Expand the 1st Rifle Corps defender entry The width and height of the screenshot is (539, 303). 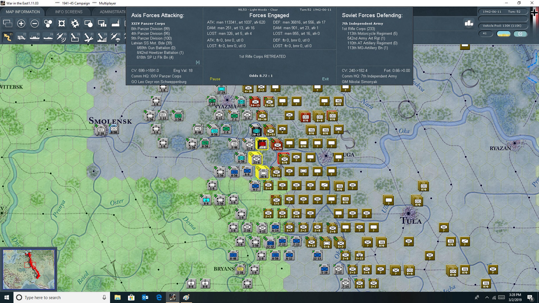coord(358,29)
